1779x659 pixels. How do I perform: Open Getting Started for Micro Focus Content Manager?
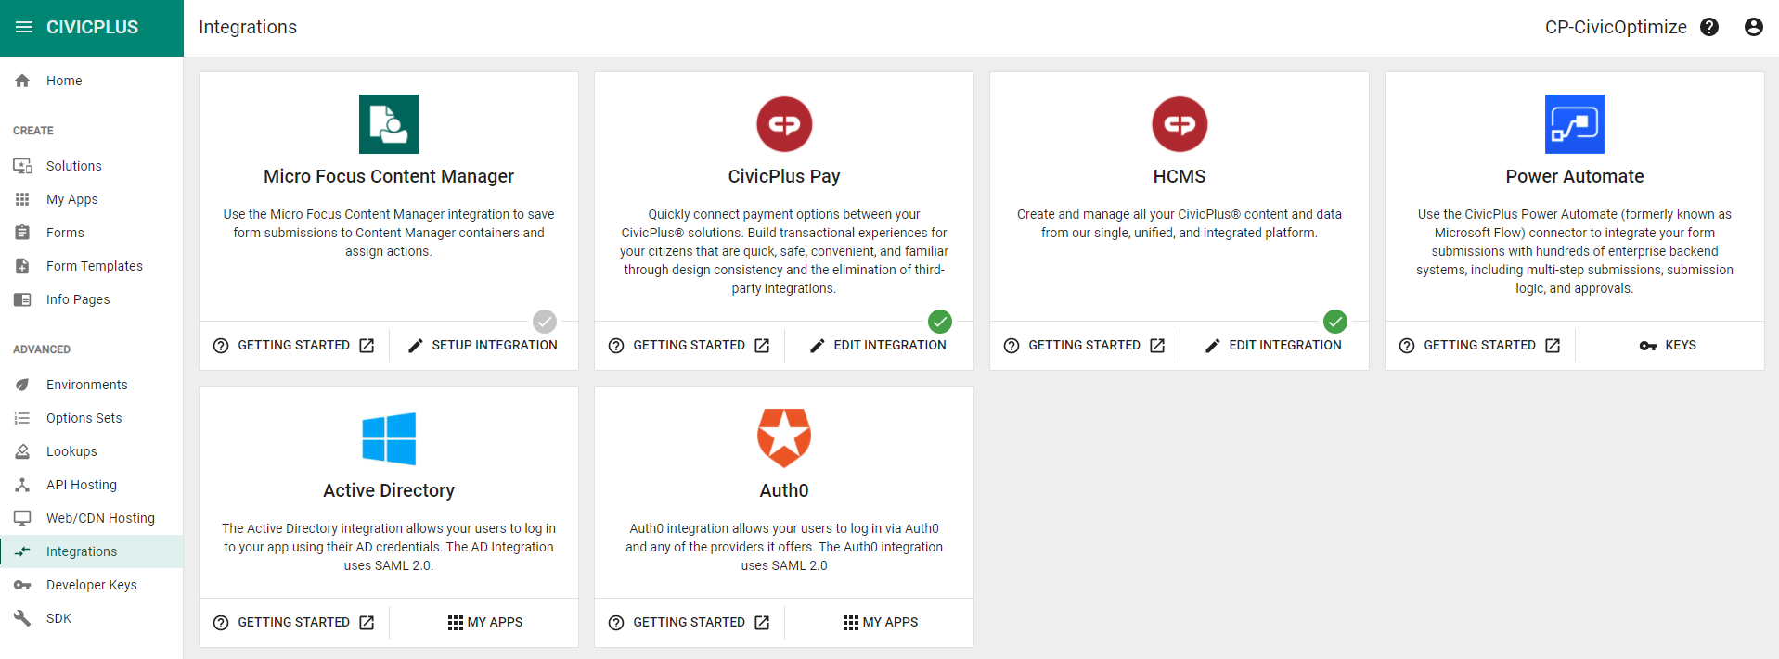(294, 346)
